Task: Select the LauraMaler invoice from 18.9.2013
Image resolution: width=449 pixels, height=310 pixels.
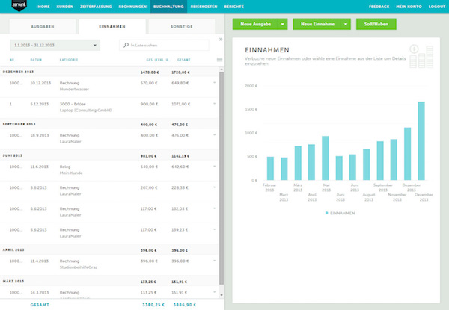Action: tap(109, 139)
